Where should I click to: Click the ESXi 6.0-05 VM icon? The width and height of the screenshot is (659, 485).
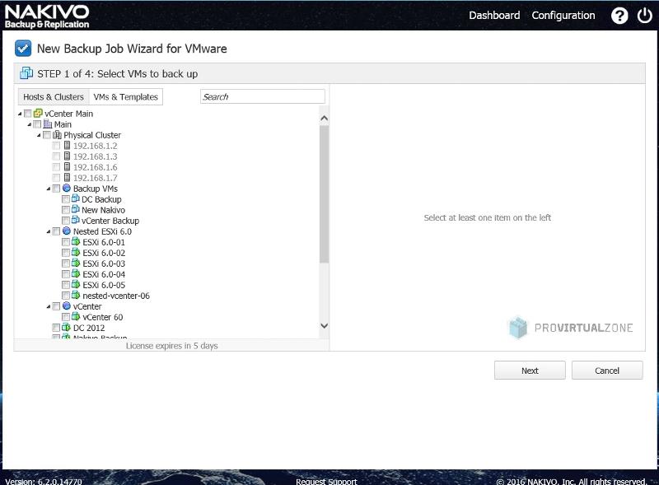pyautogui.click(x=76, y=285)
